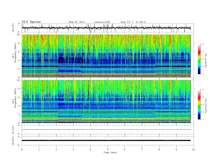Click the "ch.1(V)" waveform axis label
Viewport: 218px width, 168px height.
(x=13, y=28)
